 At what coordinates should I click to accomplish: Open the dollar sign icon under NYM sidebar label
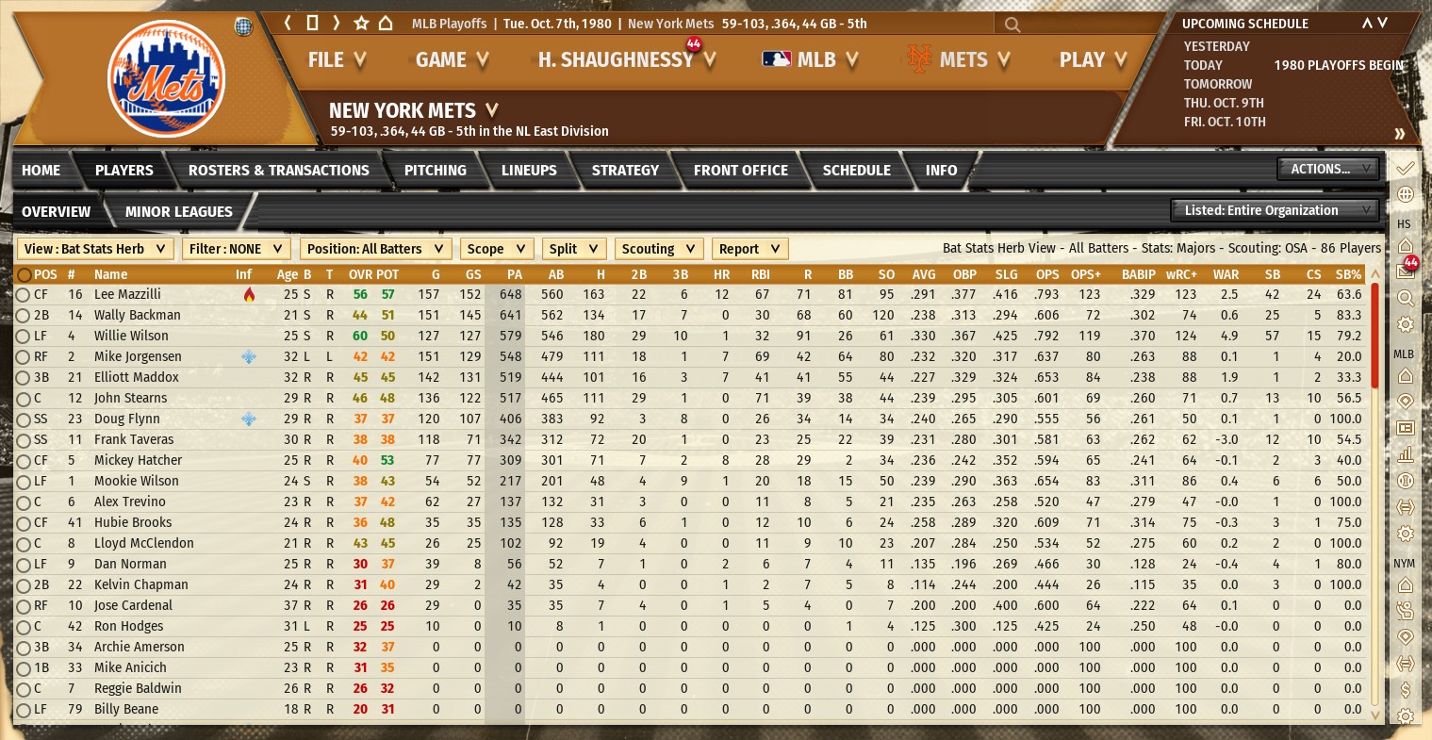(1406, 690)
